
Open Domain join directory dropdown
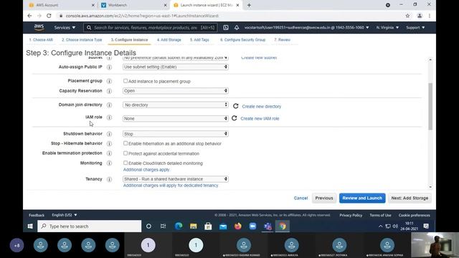coord(175,105)
